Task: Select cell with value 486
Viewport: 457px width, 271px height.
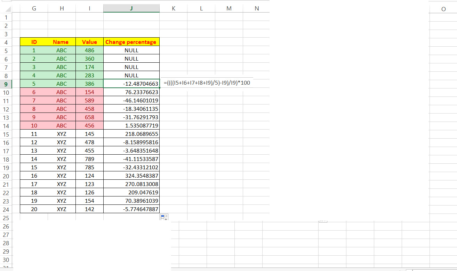Action: [x=89, y=50]
